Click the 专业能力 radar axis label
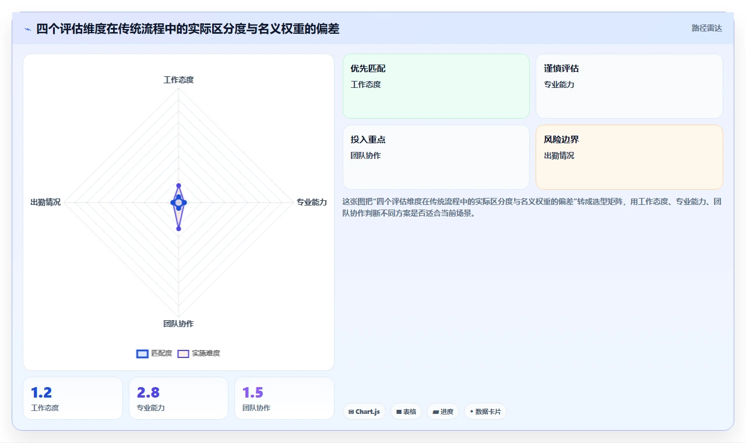746x443 pixels. coord(312,202)
